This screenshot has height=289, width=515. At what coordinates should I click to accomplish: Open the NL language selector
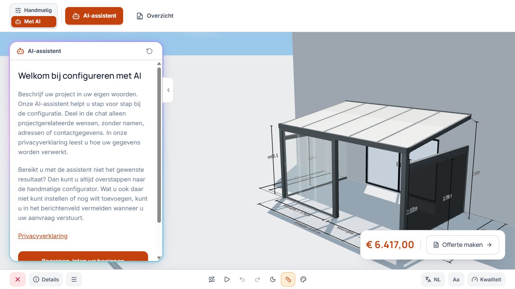[x=433, y=279]
